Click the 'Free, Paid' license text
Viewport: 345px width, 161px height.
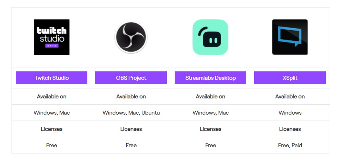[290, 146]
